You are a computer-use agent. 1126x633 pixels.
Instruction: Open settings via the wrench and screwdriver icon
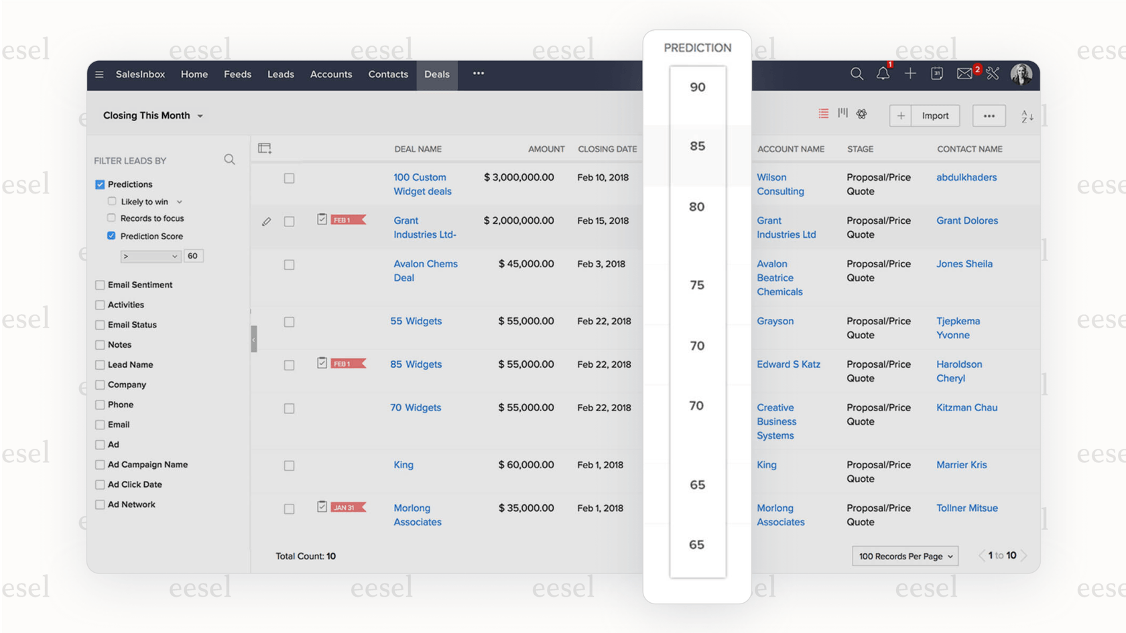(993, 74)
